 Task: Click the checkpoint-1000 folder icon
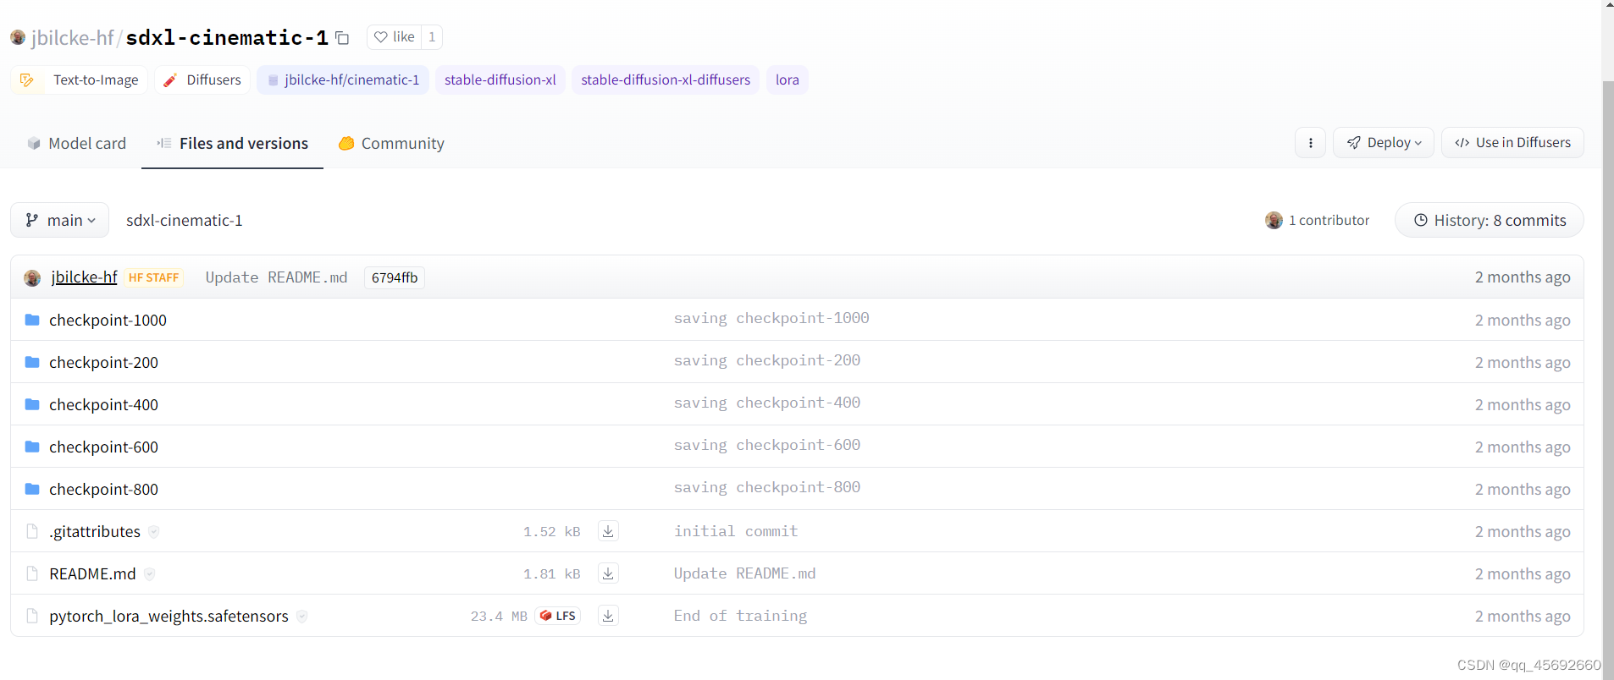pyautogui.click(x=32, y=320)
